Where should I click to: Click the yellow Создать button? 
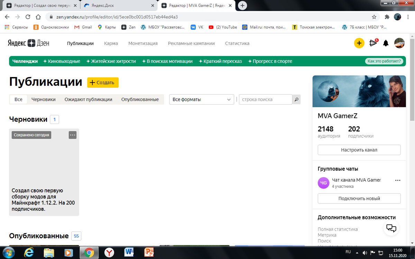tap(103, 83)
